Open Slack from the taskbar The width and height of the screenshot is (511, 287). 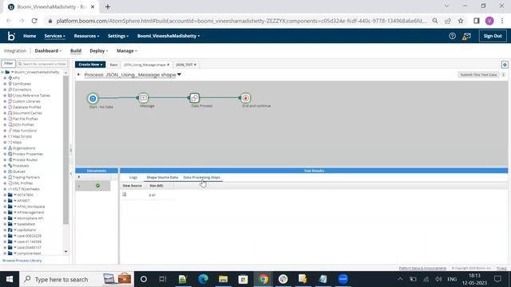click(x=283, y=279)
